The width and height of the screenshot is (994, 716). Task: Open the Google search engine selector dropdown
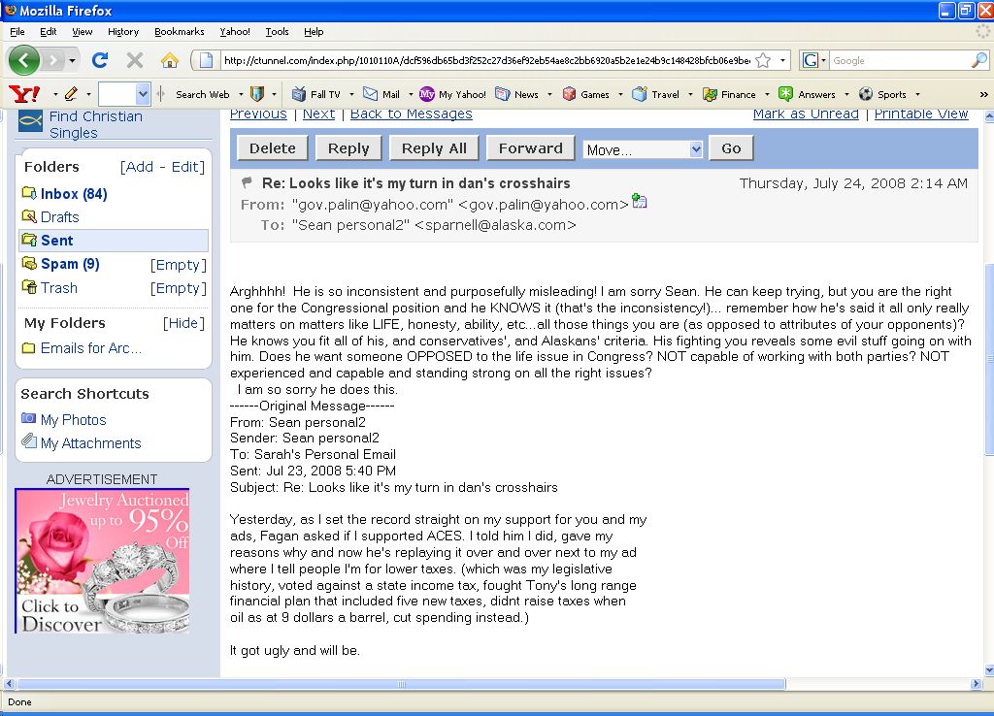(813, 60)
